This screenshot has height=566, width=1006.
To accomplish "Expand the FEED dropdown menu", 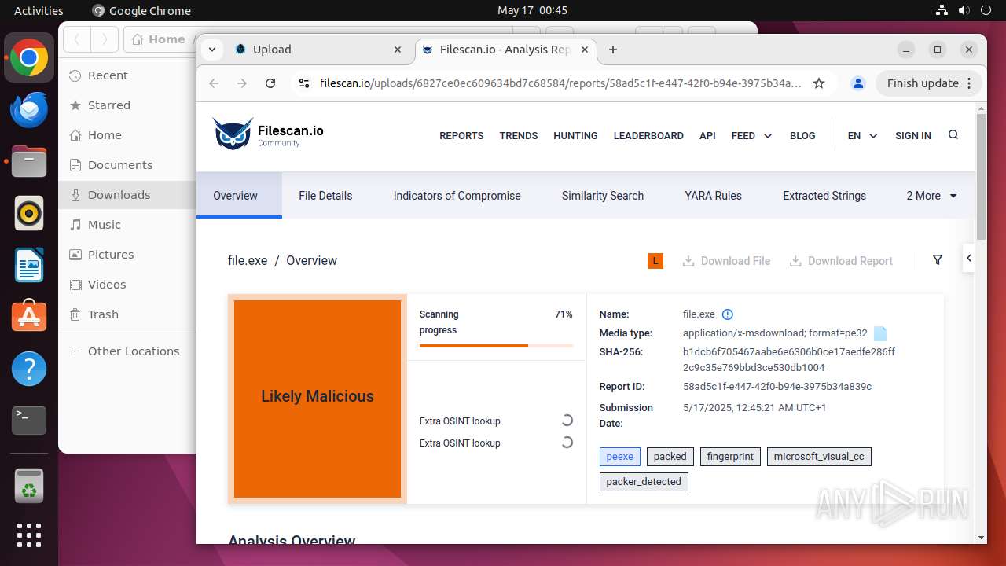I will 751,136.
